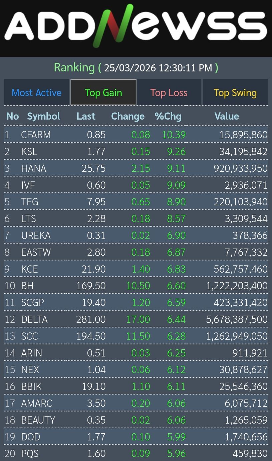Select the Top Gain tab
Screen dimensions: 272x461
(103, 93)
